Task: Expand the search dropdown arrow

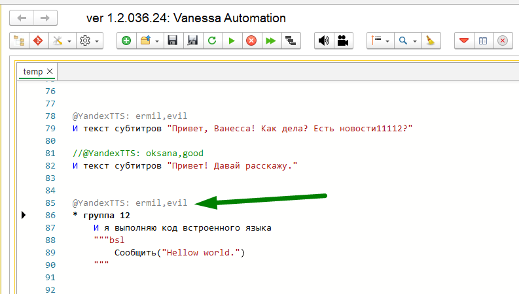Action: point(415,42)
